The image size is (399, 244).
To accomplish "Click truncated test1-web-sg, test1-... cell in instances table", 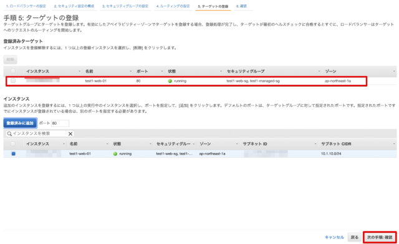I will click(x=175, y=154).
